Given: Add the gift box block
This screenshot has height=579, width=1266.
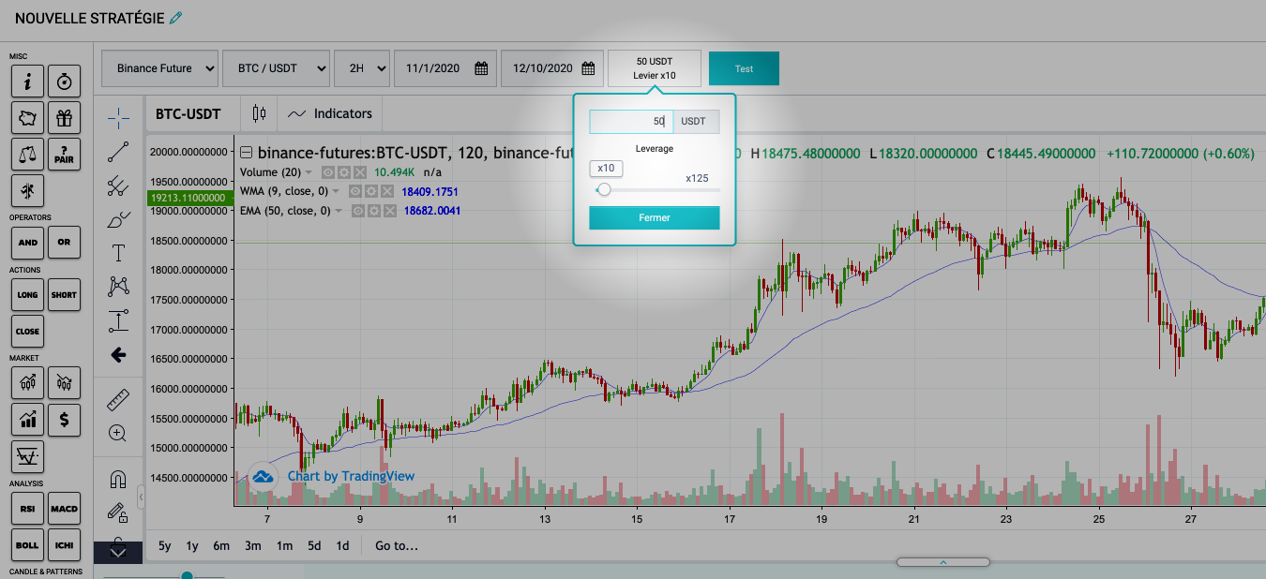Looking at the screenshot, I should pyautogui.click(x=64, y=118).
